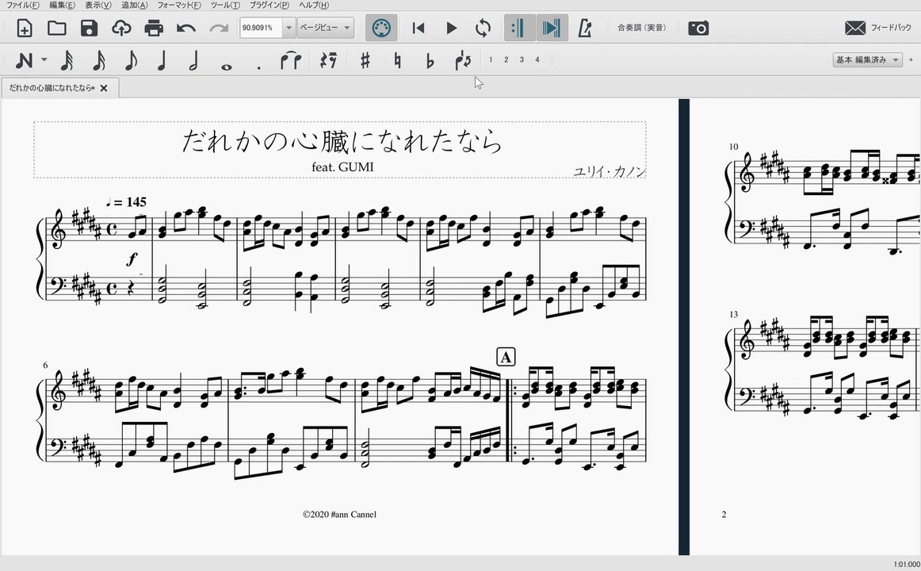Start playback with play button
Viewport: 921px width, 571px height.
point(451,29)
